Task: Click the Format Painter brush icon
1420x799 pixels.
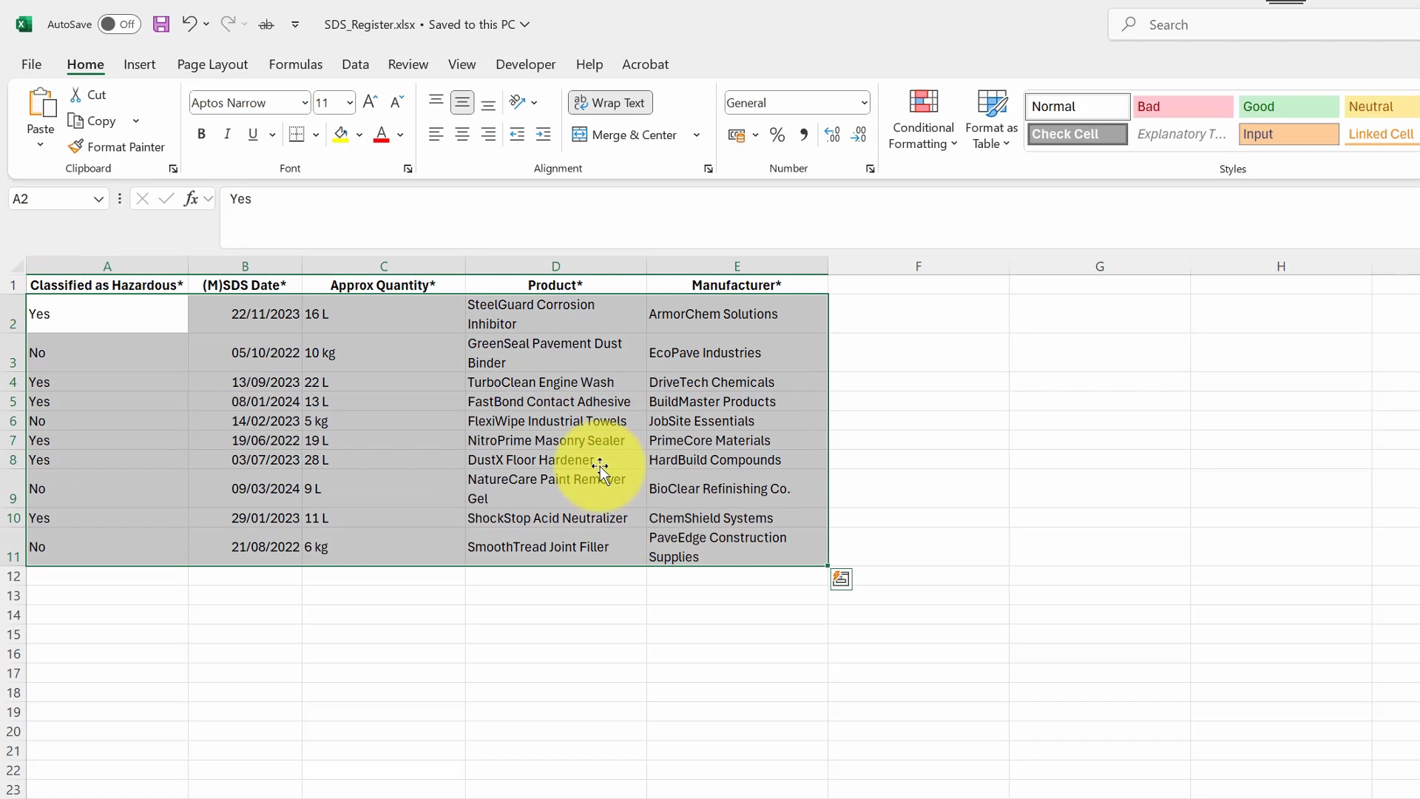Action: coord(75,146)
